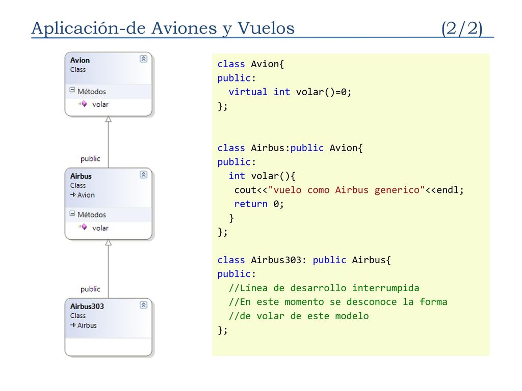Click the base class arrow Avion in Airbus box

click(83, 195)
